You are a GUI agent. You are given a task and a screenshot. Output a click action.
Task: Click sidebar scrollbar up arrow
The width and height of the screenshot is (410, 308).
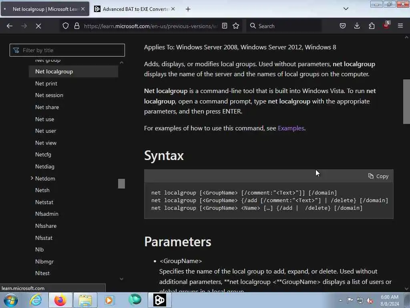(x=122, y=63)
